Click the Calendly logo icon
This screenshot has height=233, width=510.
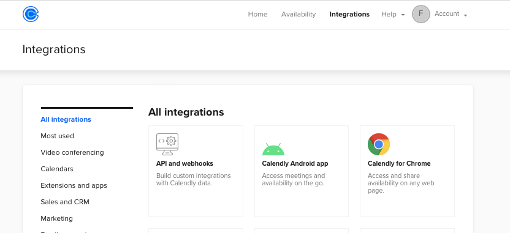pyautogui.click(x=31, y=14)
